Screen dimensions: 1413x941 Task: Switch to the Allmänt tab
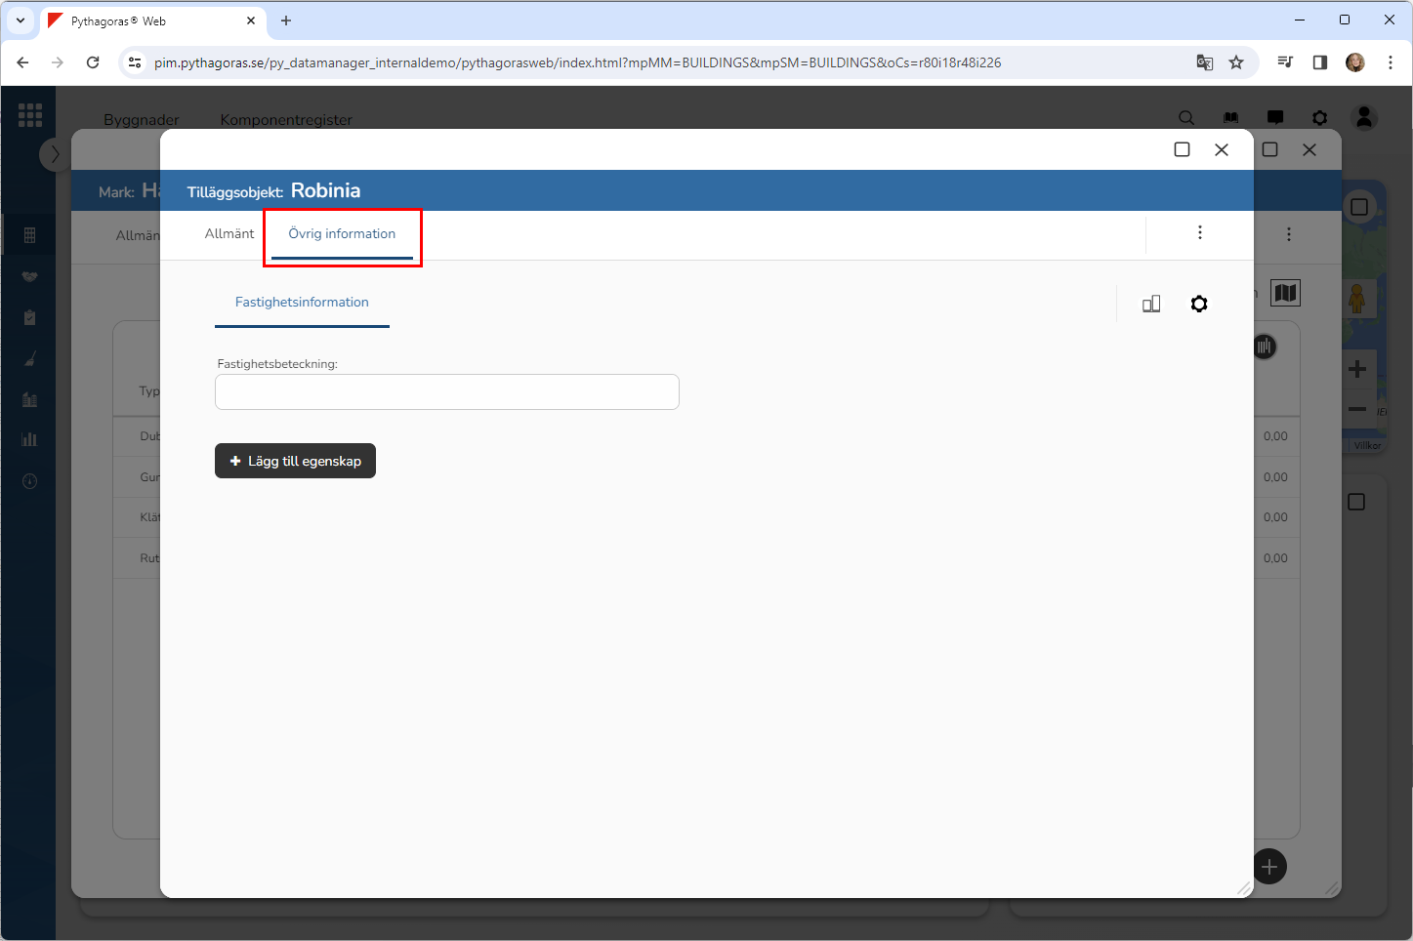(x=229, y=234)
